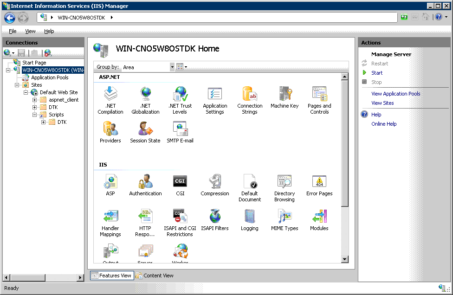
Task: Open the Error Pages icon
Action: [x=319, y=182]
